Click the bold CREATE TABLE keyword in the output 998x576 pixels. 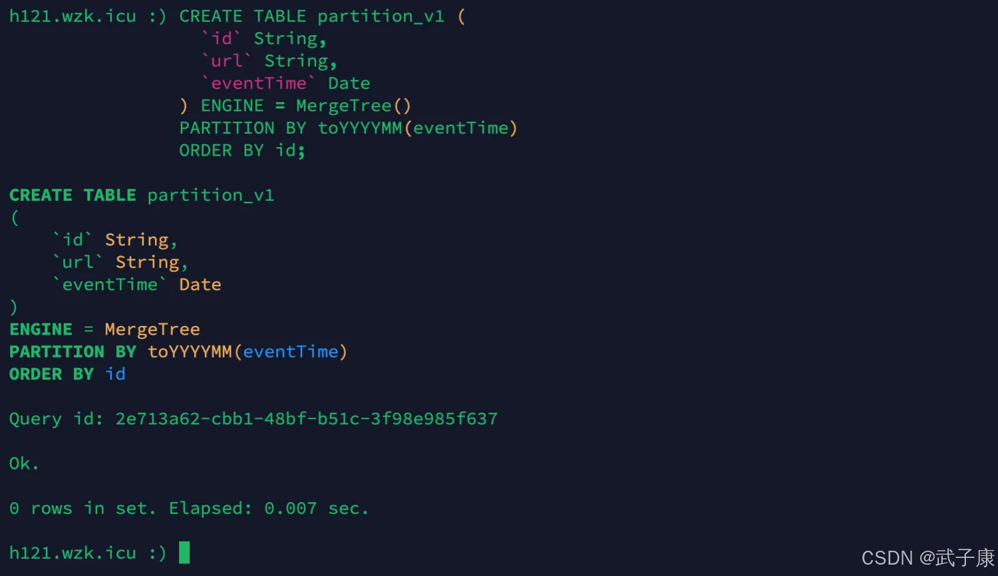(x=73, y=196)
